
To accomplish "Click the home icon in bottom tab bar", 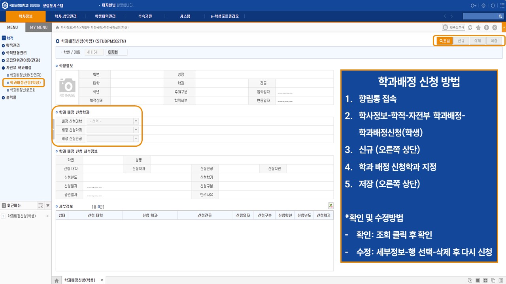I will pyautogui.click(x=57, y=280).
